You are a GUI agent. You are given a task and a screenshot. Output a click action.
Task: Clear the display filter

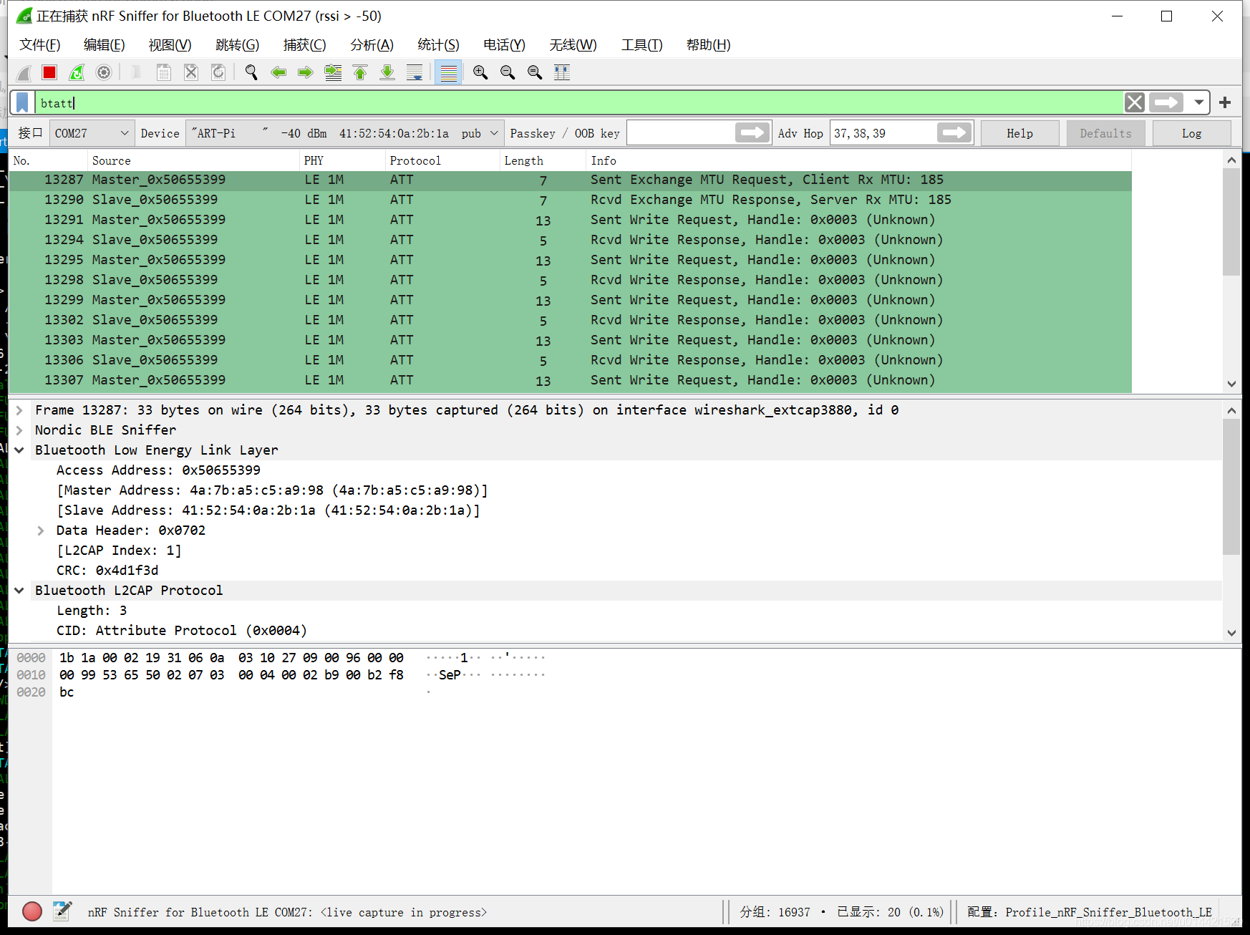click(1135, 102)
